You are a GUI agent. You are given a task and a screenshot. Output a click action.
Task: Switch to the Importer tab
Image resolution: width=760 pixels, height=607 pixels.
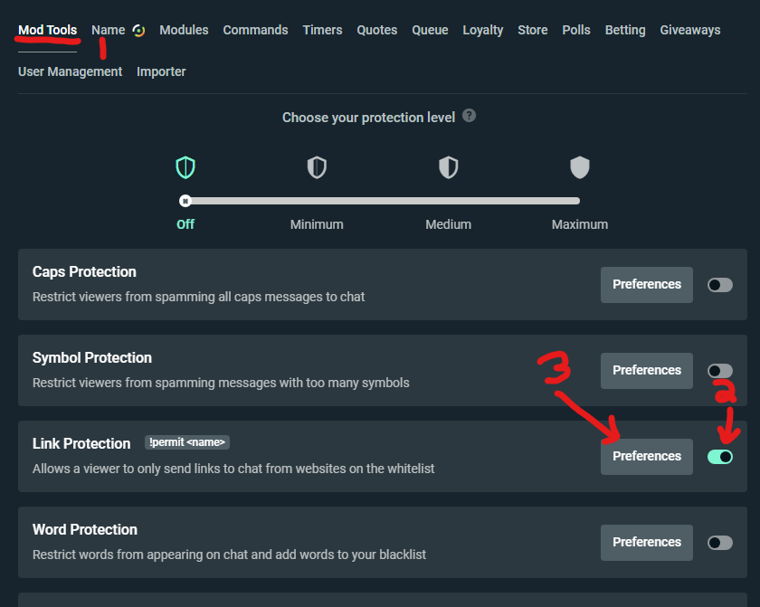click(x=161, y=71)
